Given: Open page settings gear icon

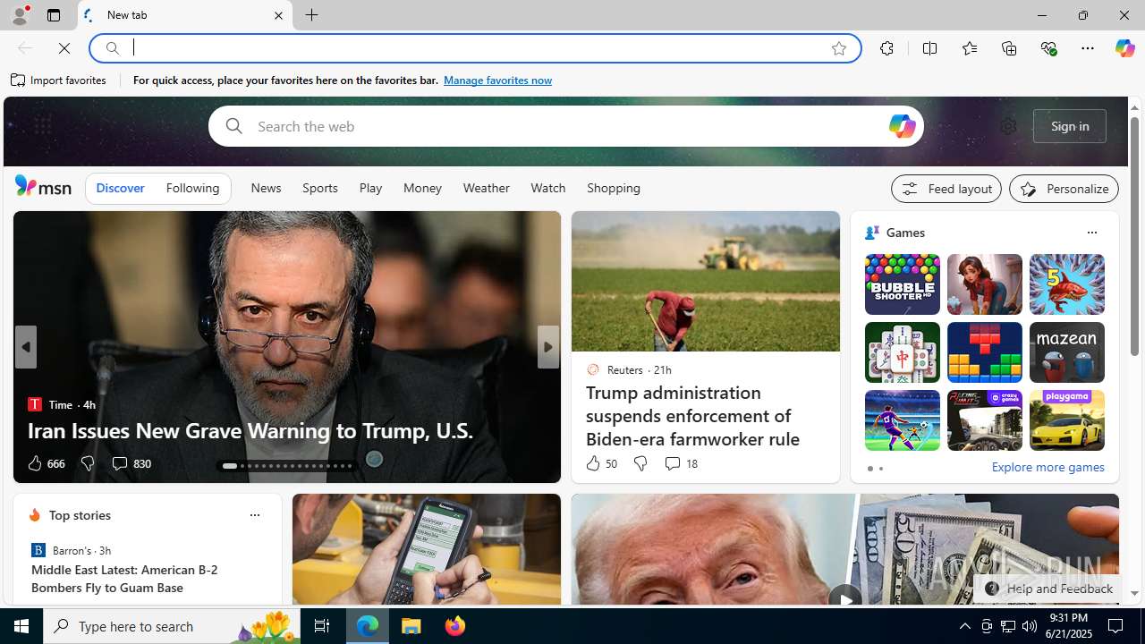Looking at the screenshot, I should click(1008, 126).
